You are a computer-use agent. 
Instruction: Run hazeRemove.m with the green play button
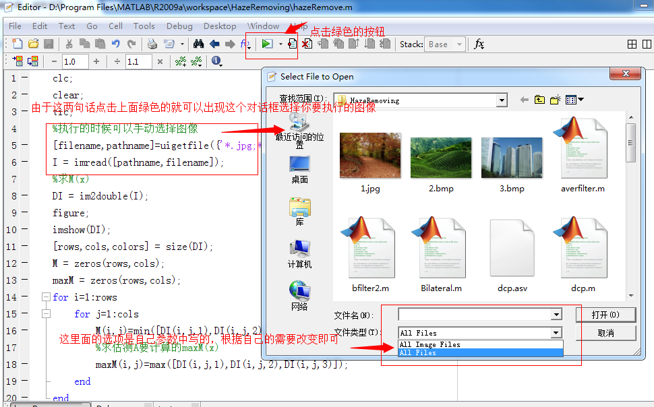267,44
